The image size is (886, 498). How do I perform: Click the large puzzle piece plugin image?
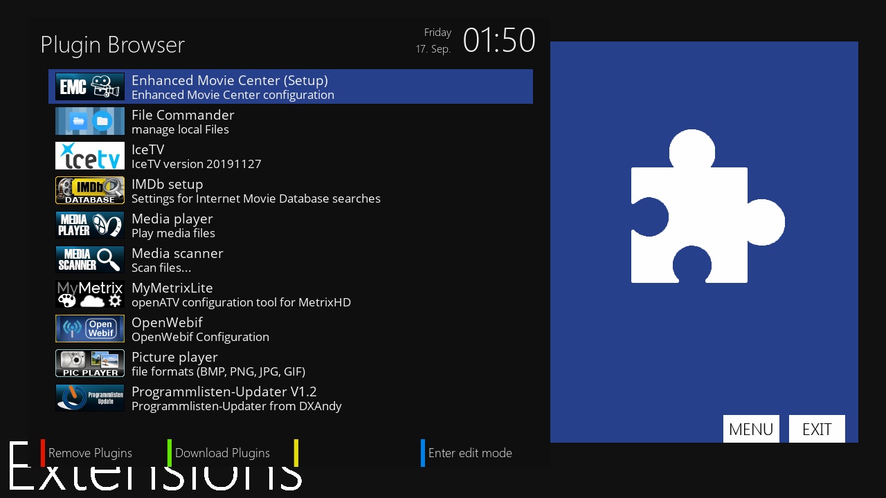(x=707, y=206)
